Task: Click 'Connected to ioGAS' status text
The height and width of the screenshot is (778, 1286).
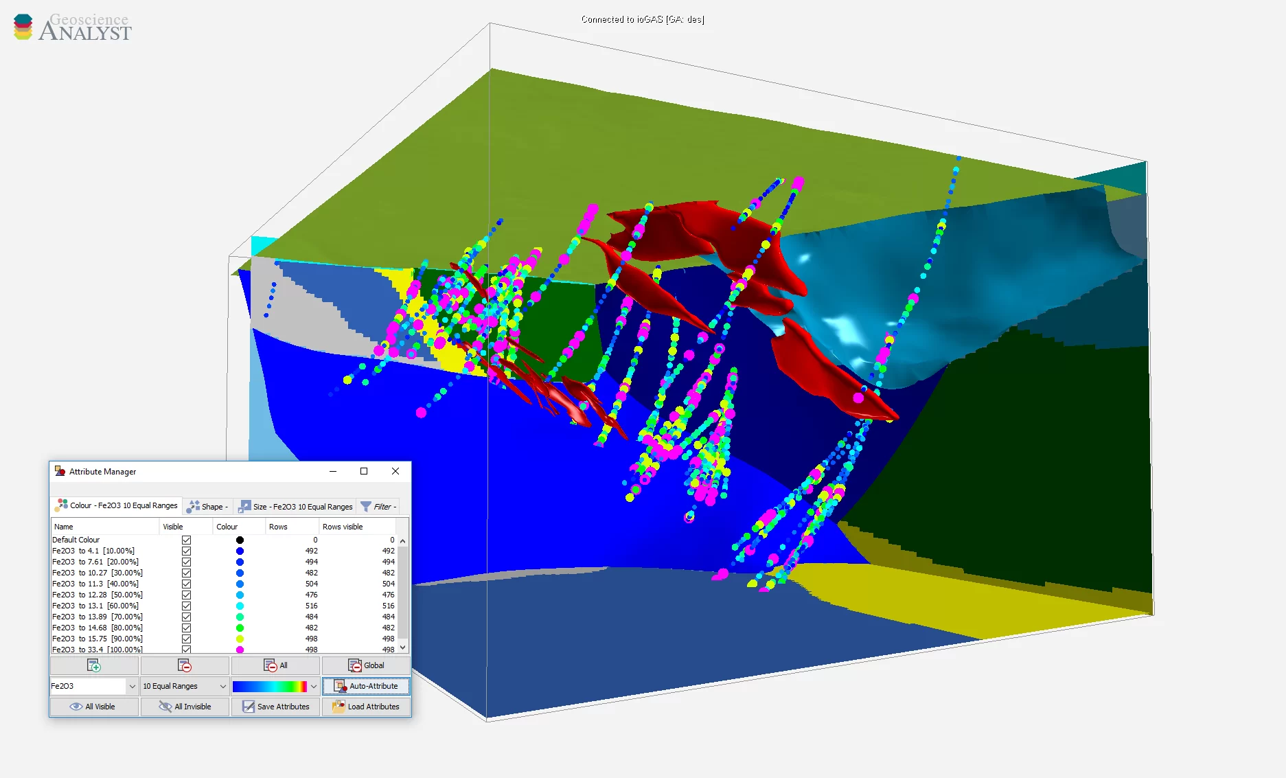Action: point(643,19)
